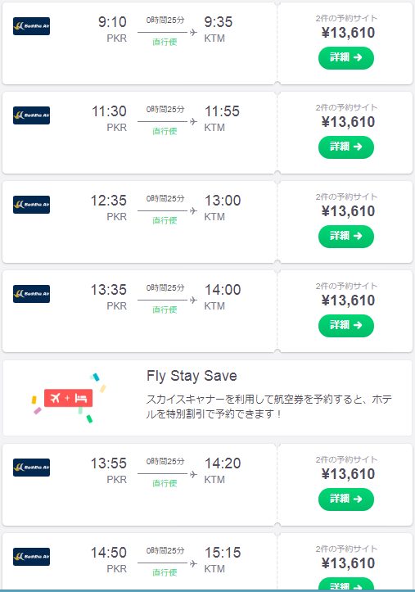Select the ¥13,610 price of 11:30 flight
Screen dimensions: 415x592
point(348,122)
